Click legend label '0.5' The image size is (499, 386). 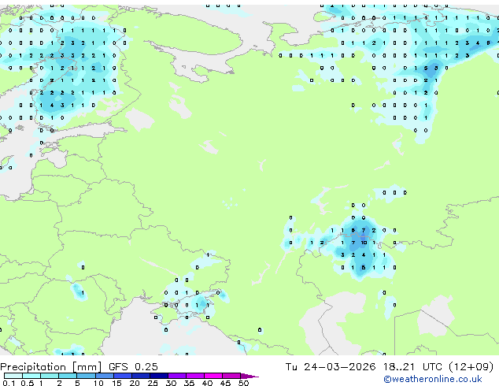(28, 383)
